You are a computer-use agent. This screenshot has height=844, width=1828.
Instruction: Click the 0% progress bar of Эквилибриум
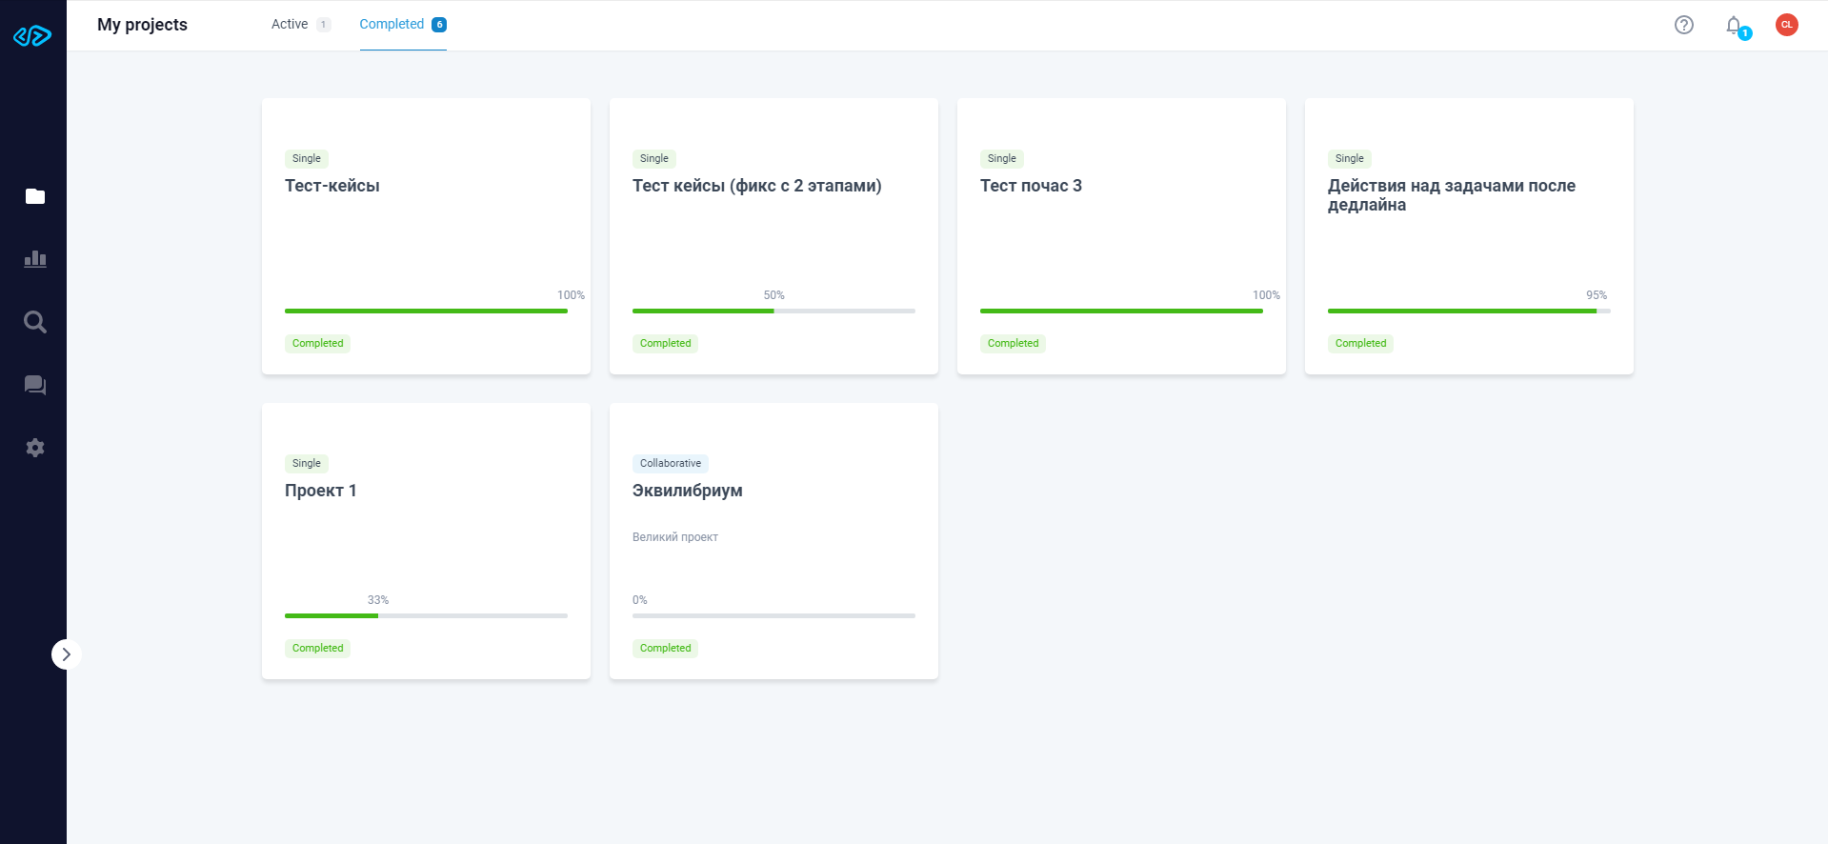click(x=773, y=615)
